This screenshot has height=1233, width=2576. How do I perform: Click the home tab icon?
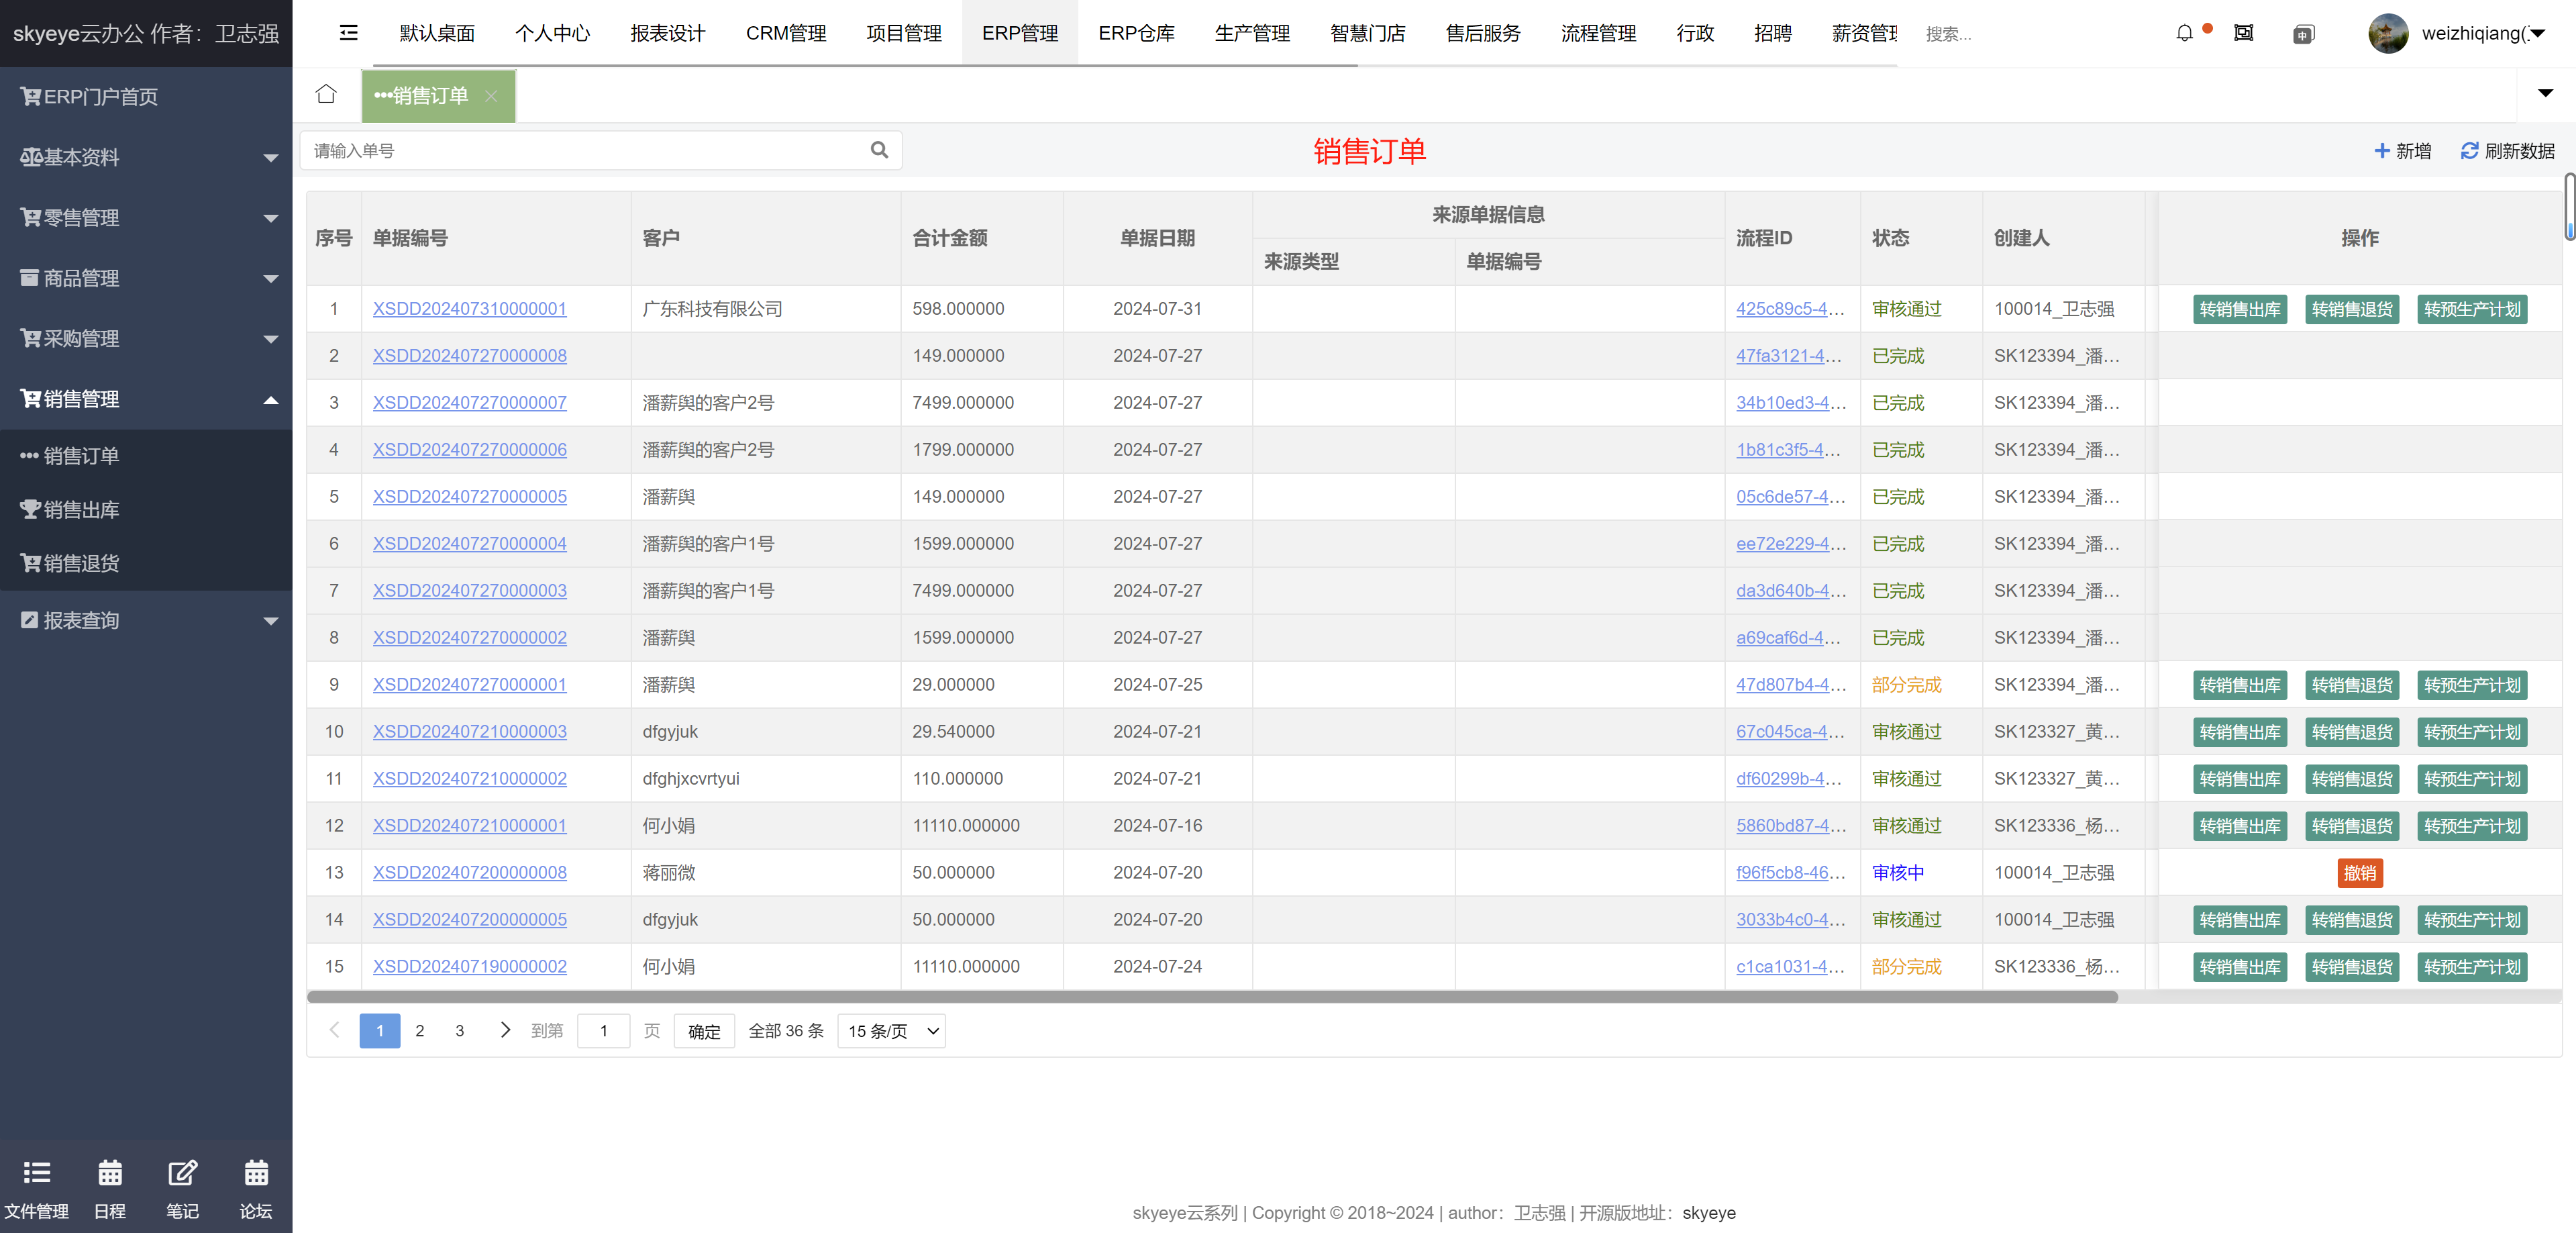tap(326, 95)
